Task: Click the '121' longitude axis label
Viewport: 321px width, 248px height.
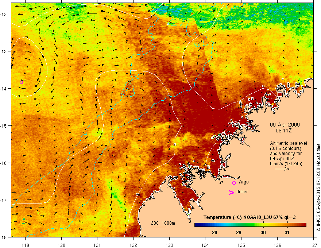Action: [97, 245]
